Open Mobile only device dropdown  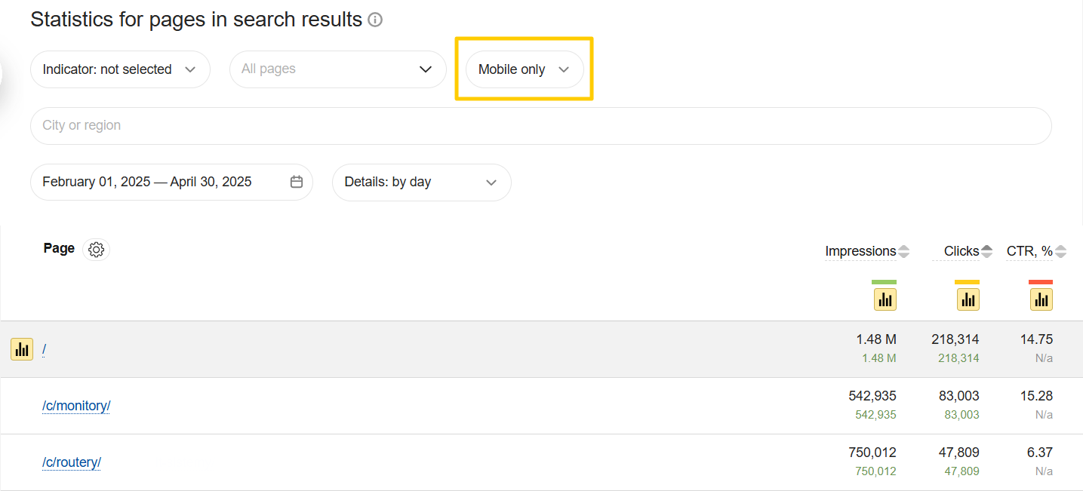point(524,69)
